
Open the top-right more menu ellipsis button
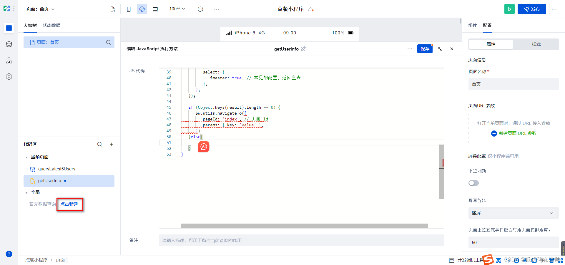[x=554, y=9]
